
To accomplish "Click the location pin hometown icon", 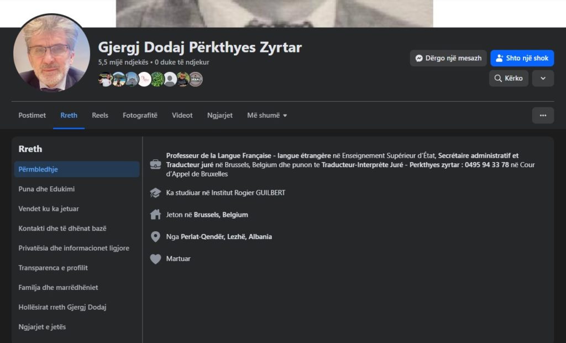I will click(x=155, y=237).
